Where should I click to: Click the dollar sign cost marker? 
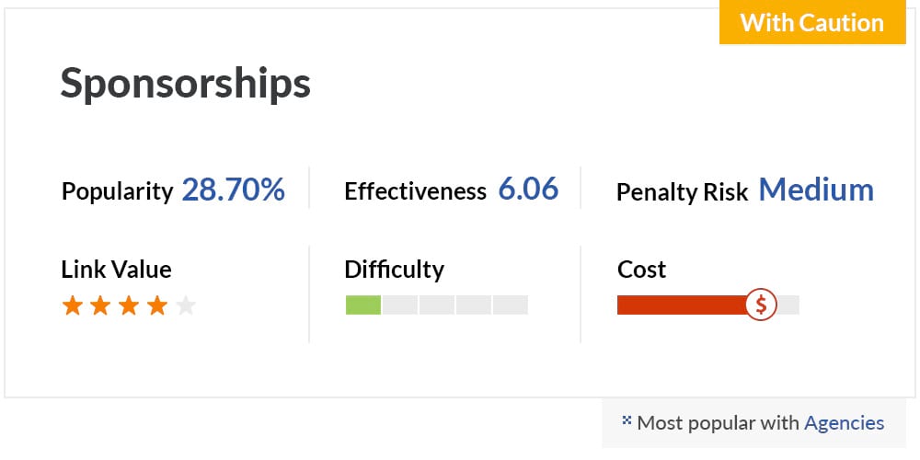pos(761,305)
